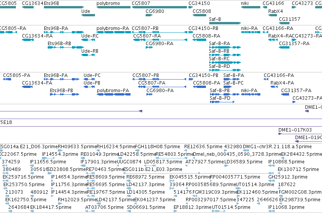Click EST SD06691.5prime
Viewport: 322px width, 213px height.
[x=146, y=207]
